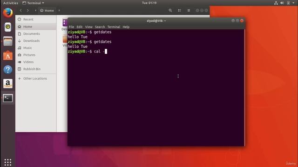Viewport: 298px width, 167px height.
Task: Close the Terminal window
Action: [242, 20]
